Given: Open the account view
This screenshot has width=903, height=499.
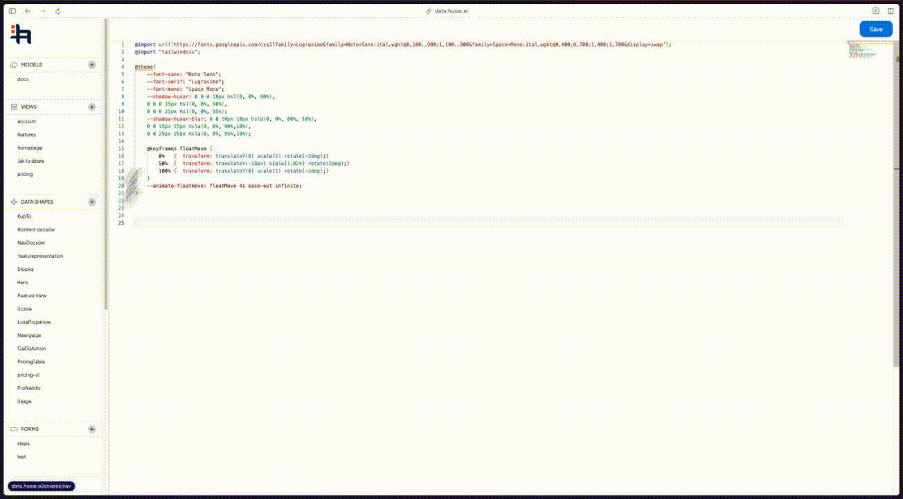Looking at the screenshot, I should pyautogui.click(x=26, y=121).
